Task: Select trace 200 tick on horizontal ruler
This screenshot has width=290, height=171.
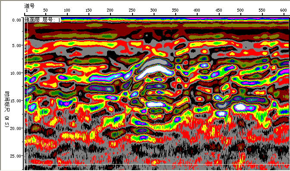Action: click(110, 10)
